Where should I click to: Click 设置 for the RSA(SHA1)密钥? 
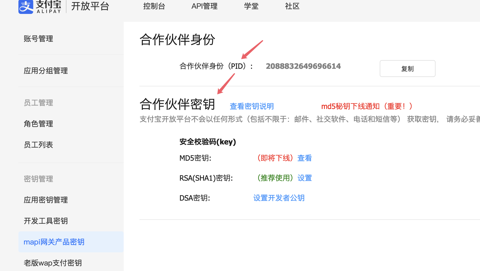(x=304, y=178)
